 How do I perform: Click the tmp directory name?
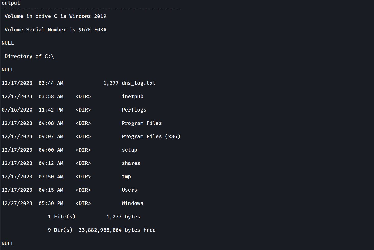coord(126,177)
